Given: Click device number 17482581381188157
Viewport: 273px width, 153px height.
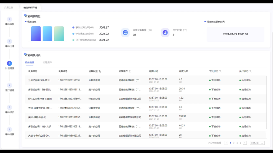Looking at the screenshot, I should point(70,117).
